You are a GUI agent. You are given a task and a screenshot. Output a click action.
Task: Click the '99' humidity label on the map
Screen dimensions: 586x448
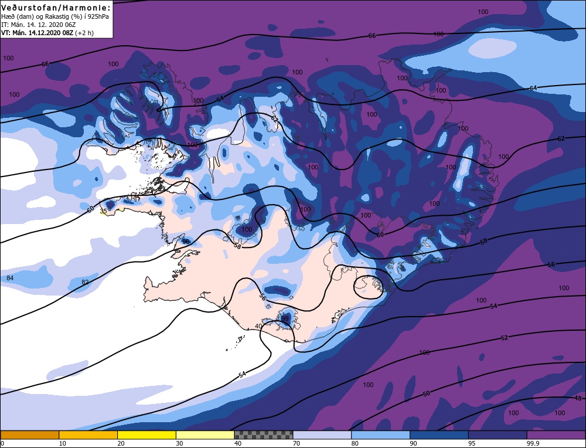pos(285,318)
